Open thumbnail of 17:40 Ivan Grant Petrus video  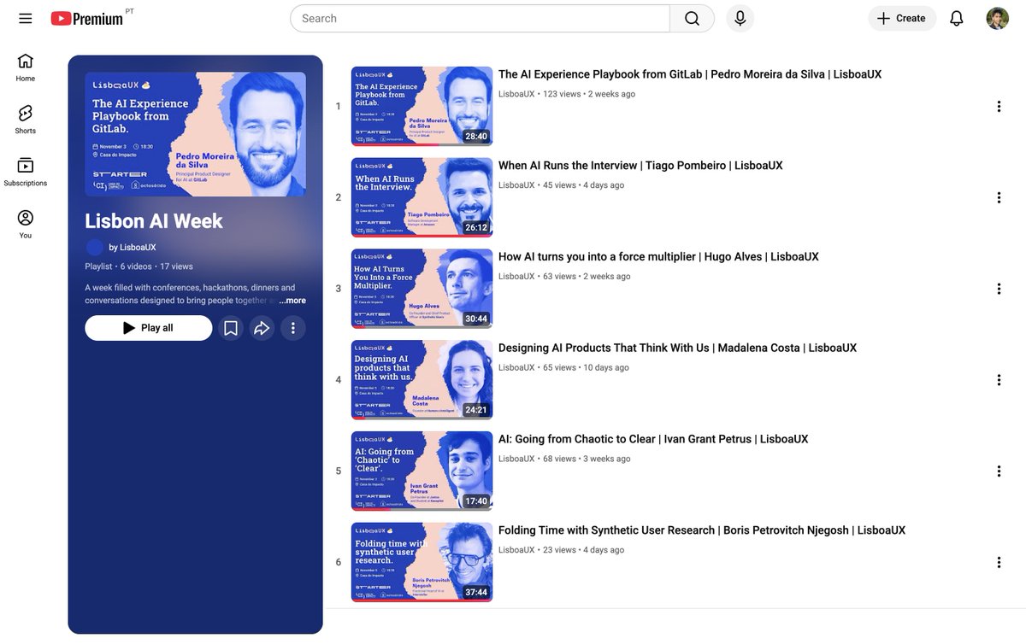pos(422,471)
